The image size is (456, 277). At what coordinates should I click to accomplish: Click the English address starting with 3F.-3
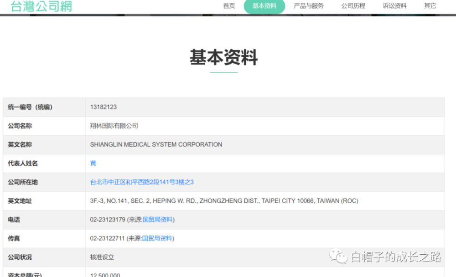pyautogui.click(x=224, y=201)
